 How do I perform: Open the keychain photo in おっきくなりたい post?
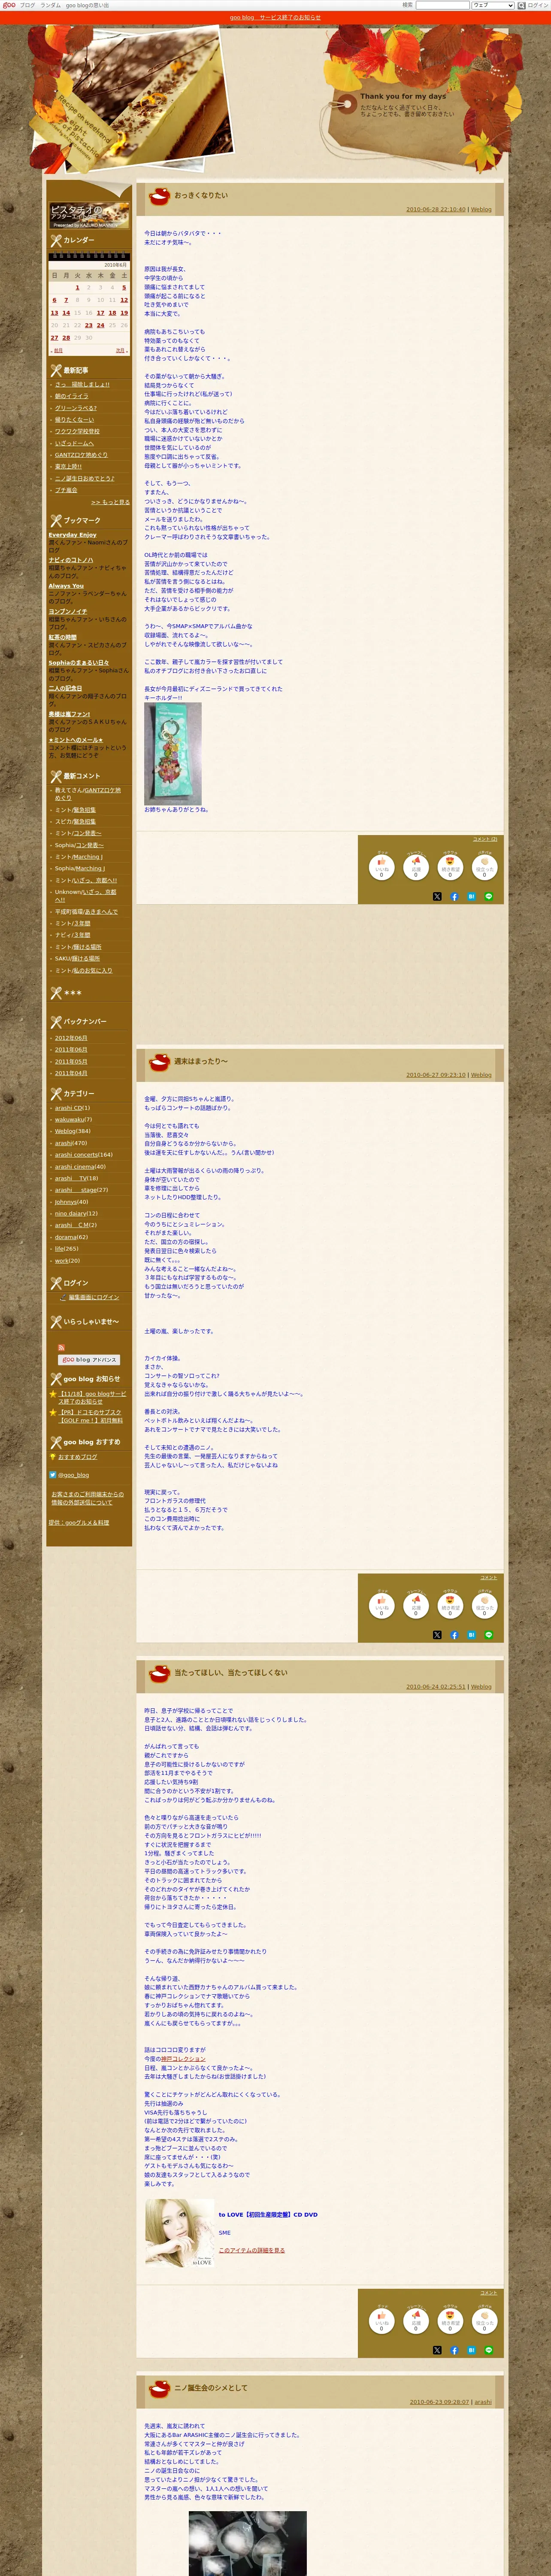coord(173,753)
